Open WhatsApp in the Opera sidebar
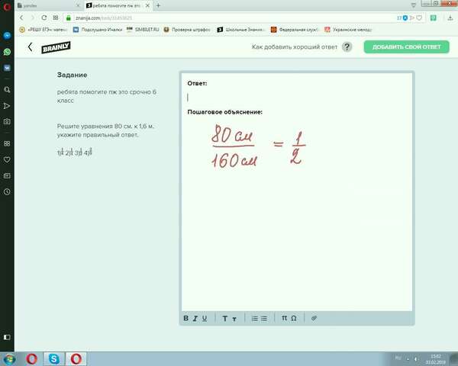The height and width of the screenshot is (366, 458). coord(7,52)
